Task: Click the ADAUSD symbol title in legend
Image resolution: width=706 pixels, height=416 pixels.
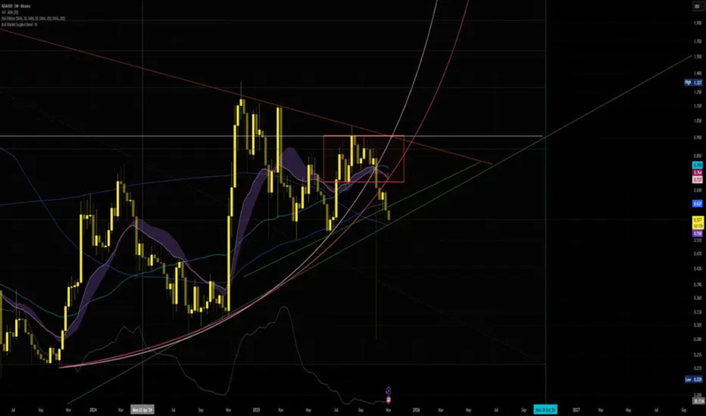Action: [x=16, y=5]
